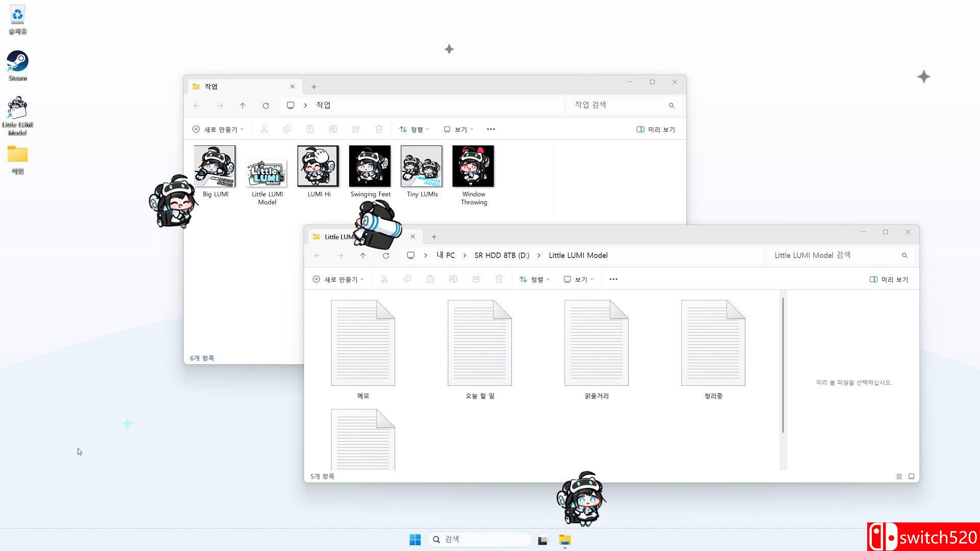Click Back arrow in 작업 window
The width and height of the screenshot is (980, 551).
click(x=197, y=106)
